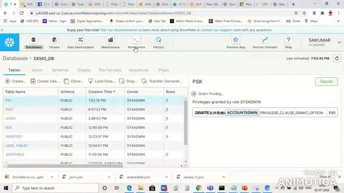Click the vertical table scrollbar
This screenshot has width=344, height=193.
click(185, 123)
